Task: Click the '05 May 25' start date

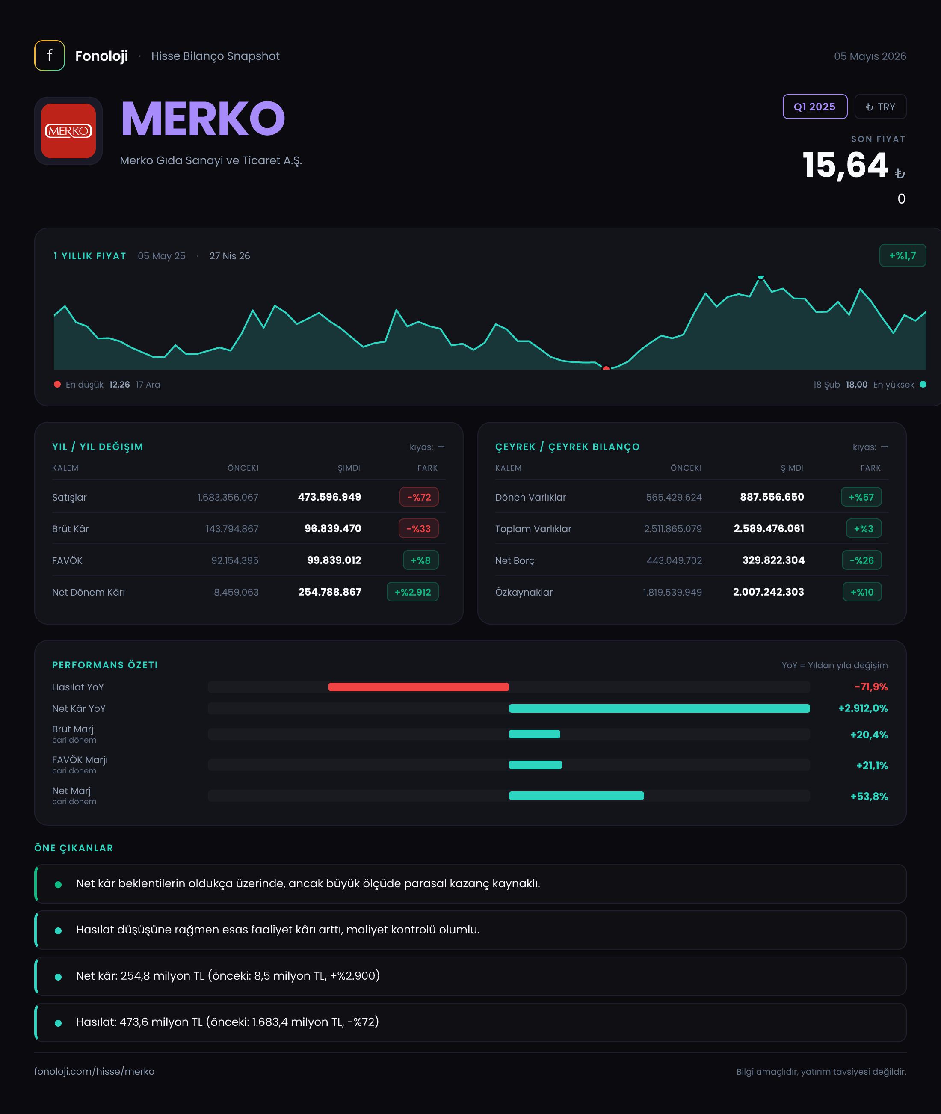Action: point(162,256)
